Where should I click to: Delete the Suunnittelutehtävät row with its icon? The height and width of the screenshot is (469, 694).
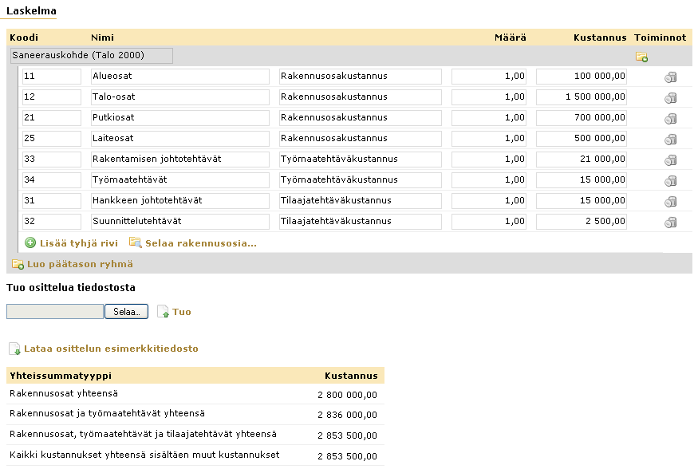(x=671, y=222)
